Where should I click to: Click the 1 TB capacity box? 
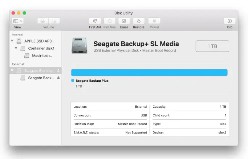[212, 46]
